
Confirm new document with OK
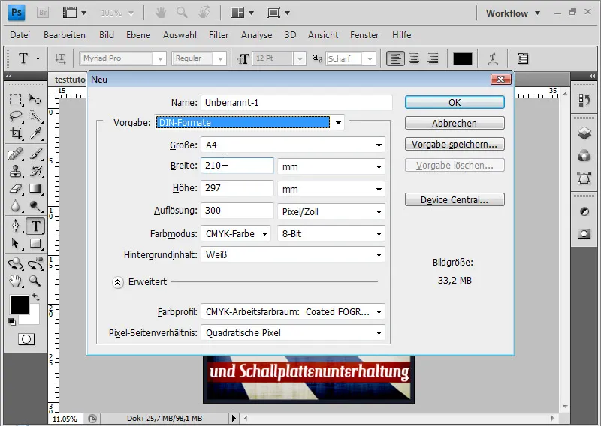(x=455, y=102)
